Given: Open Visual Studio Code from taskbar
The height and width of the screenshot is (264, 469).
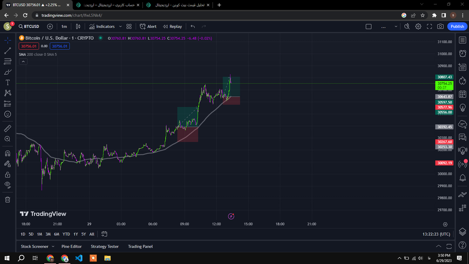Looking at the screenshot, I should (79, 258).
